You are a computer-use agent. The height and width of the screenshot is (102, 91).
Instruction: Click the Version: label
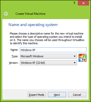[x=13, y=63]
